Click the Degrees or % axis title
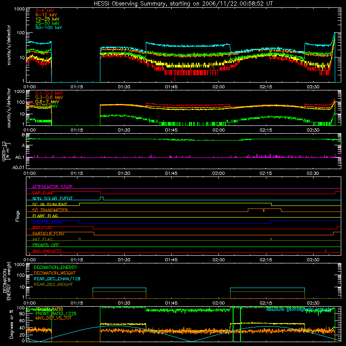346x346 pixels. (x=11, y=324)
